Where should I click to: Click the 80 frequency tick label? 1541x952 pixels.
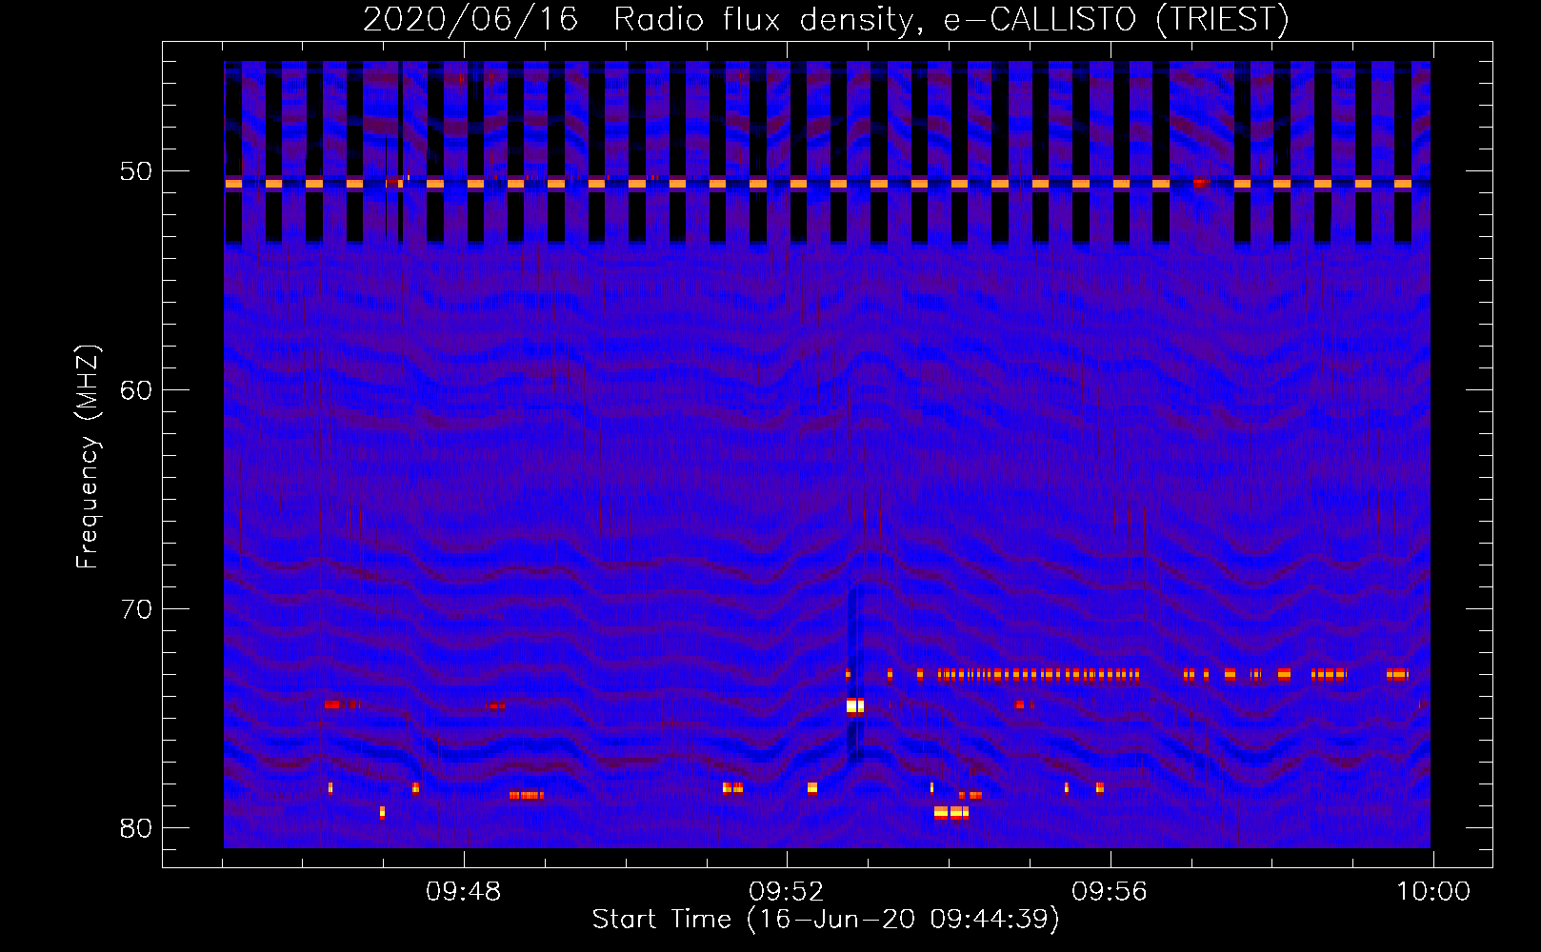point(137,827)
